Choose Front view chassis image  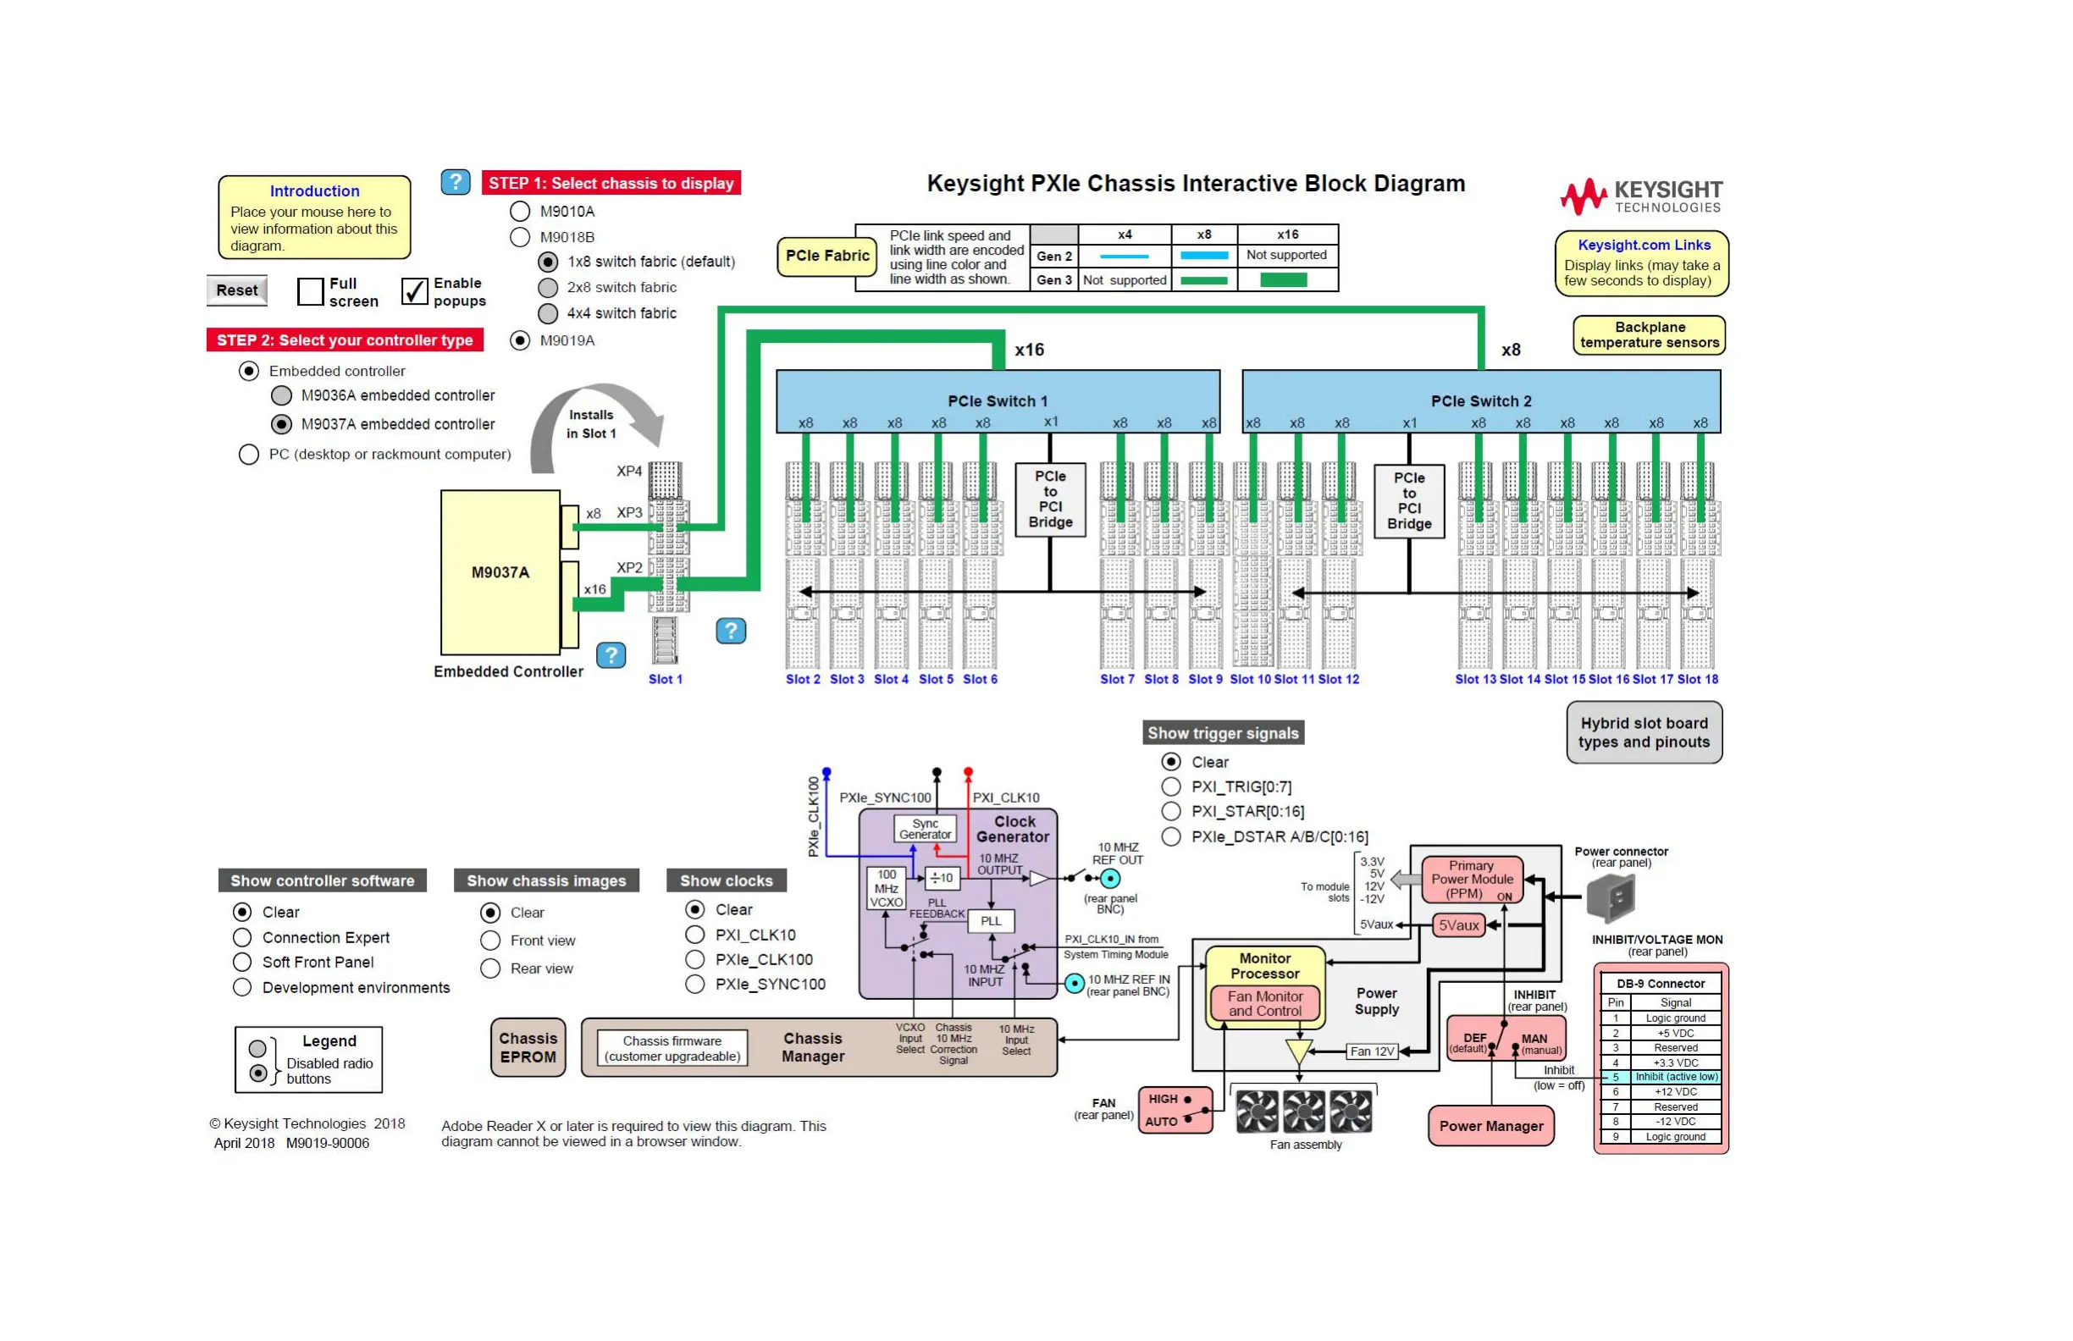[490, 941]
